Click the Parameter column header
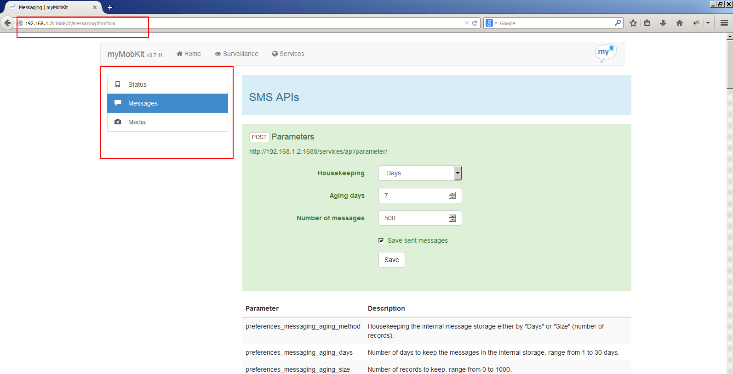 (262, 308)
